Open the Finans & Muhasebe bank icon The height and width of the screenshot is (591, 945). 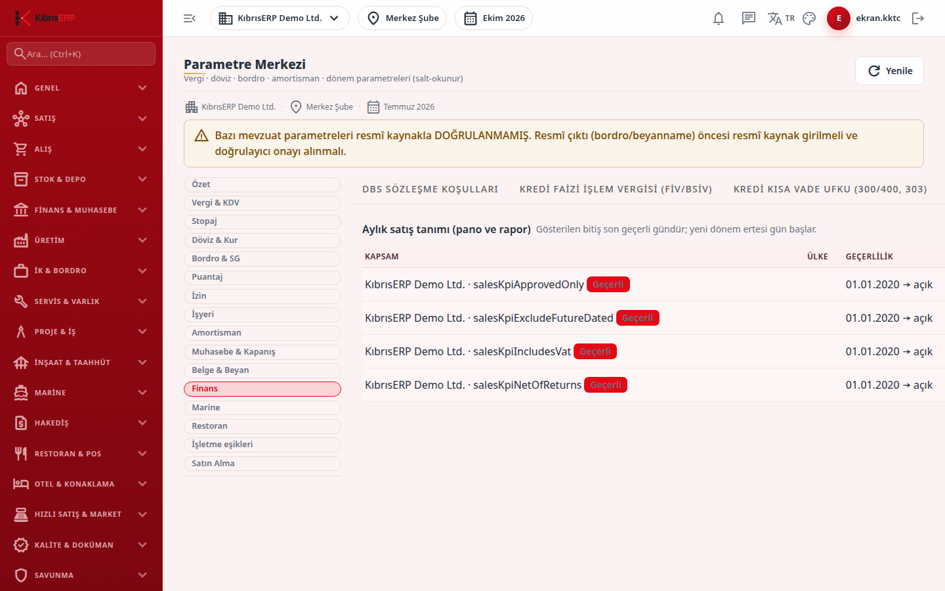click(x=21, y=210)
